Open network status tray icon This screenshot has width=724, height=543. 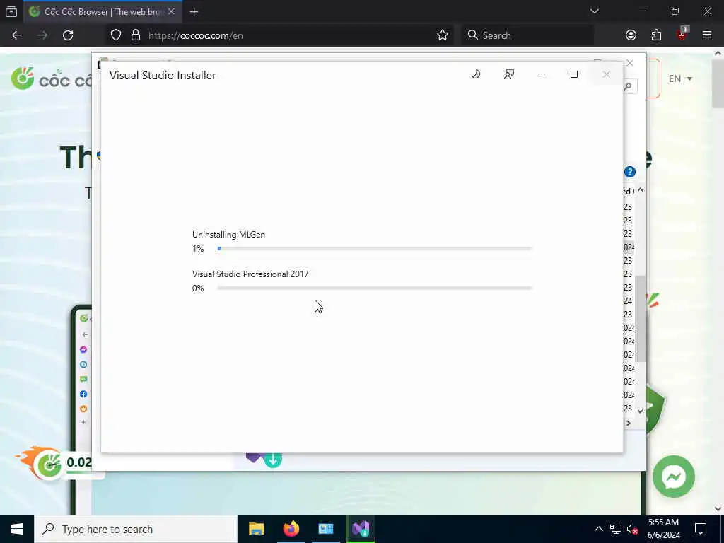[616, 529]
